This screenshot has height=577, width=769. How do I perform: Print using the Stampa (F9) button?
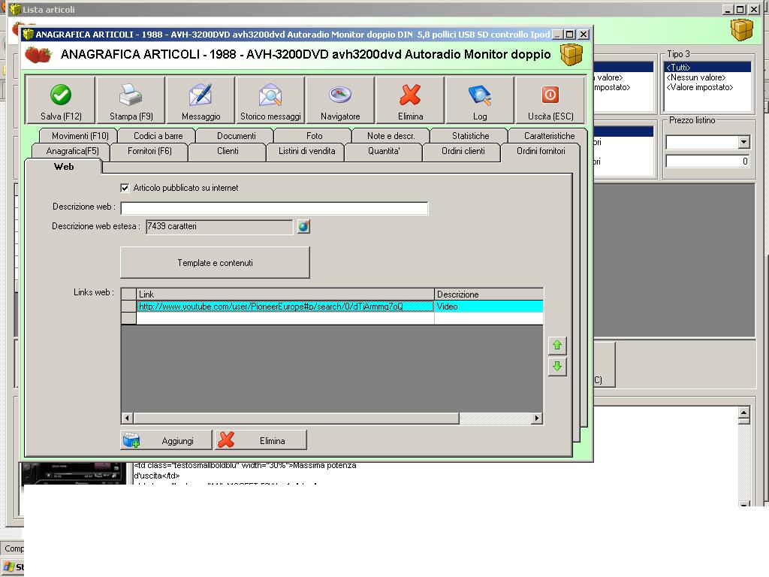(131, 100)
